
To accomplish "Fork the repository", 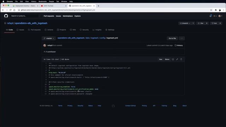I will pyautogui.click(x=214, y=23).
